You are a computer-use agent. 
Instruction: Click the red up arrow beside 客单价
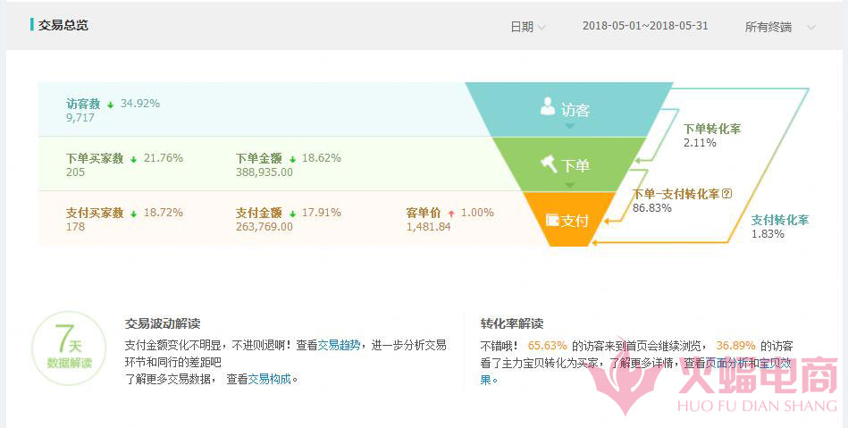(x=451, y=214)
